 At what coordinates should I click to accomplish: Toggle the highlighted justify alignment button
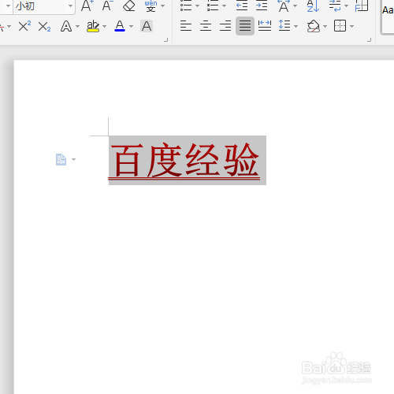pos(245,26)
